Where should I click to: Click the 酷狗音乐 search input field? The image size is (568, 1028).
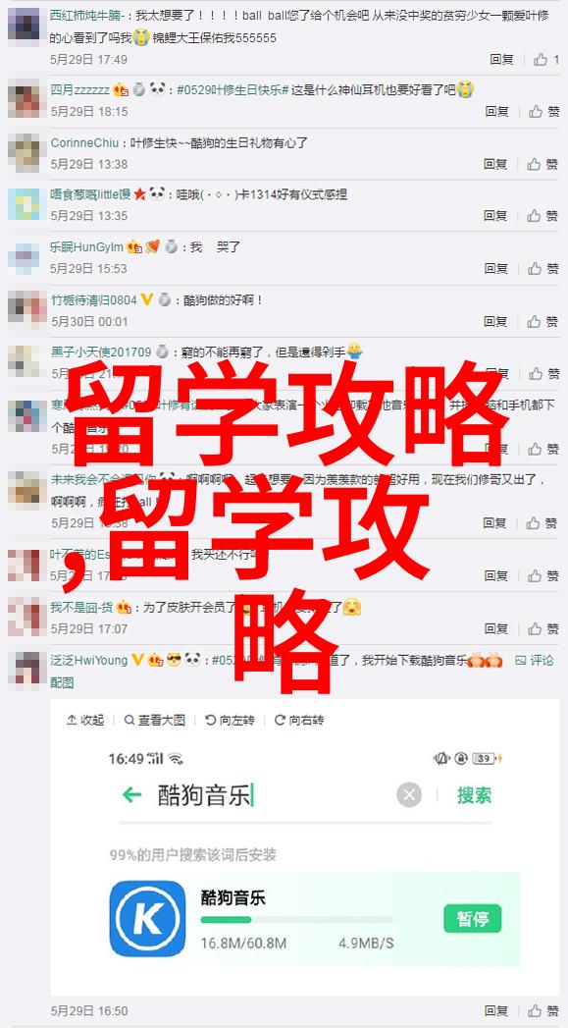tap(272, 796)
